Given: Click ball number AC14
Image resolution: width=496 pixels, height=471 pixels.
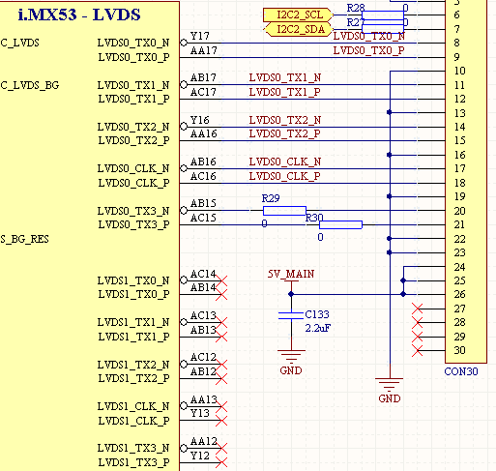Looking at the screenshot, I should click(x=203, y=274).
